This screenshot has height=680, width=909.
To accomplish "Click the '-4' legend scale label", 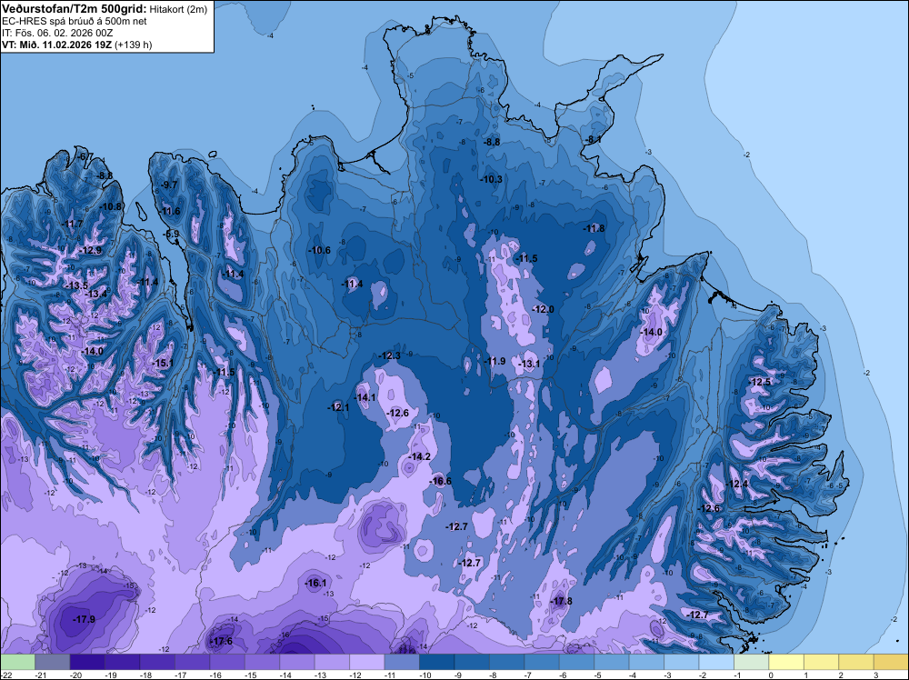I will tap(634, 675).
